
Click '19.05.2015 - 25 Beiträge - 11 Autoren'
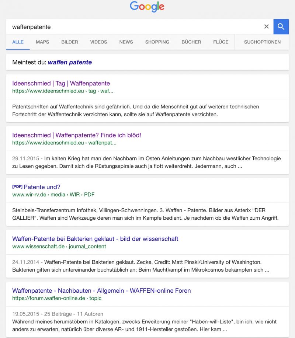click(58, 314)
